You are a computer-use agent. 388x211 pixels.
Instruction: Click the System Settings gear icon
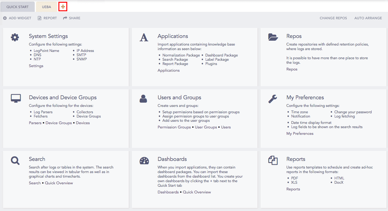[15, 37]
